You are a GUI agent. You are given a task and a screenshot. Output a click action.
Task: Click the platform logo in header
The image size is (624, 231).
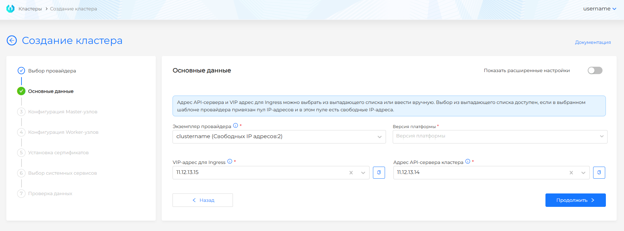(x=10, y=9)
